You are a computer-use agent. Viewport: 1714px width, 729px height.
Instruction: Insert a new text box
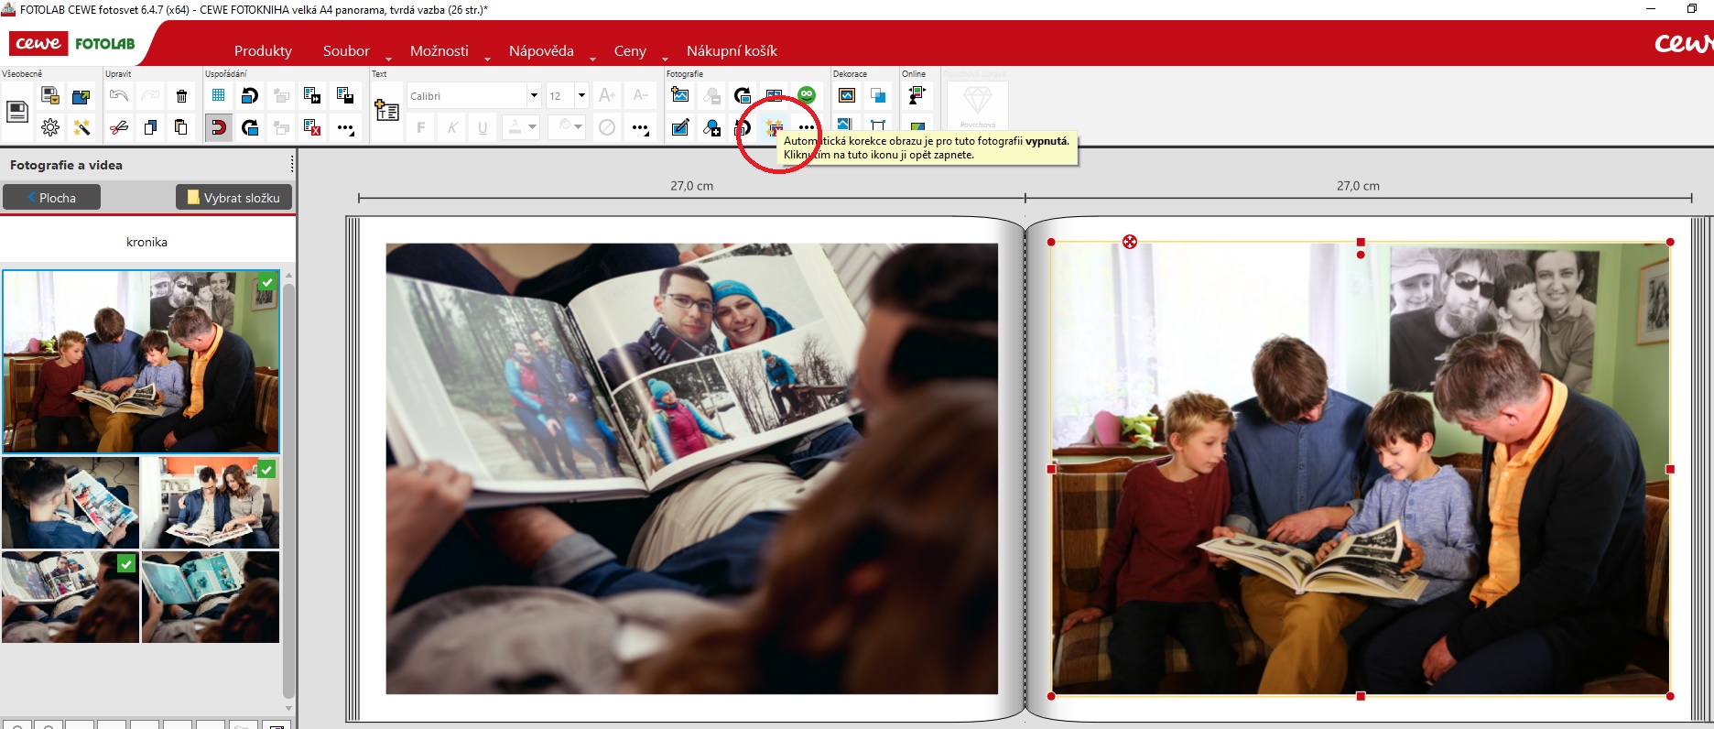tap(386, 111)
